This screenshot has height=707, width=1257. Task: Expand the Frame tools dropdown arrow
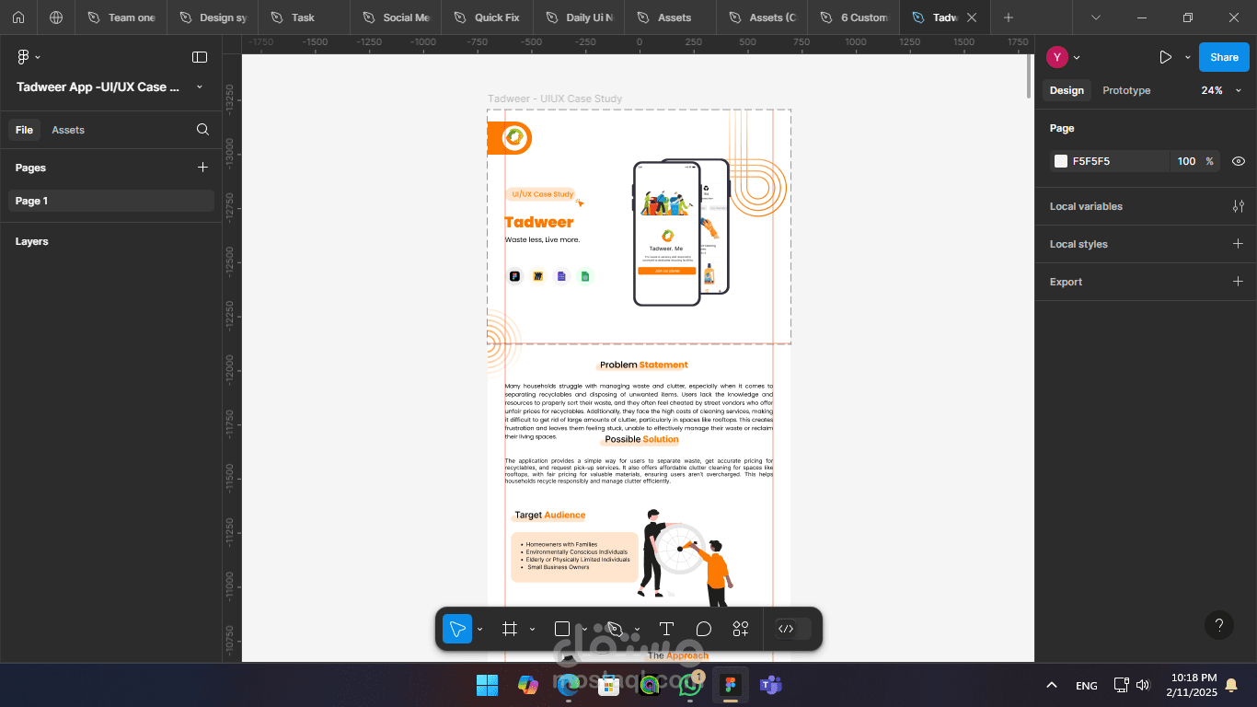[x=532, y=630]
